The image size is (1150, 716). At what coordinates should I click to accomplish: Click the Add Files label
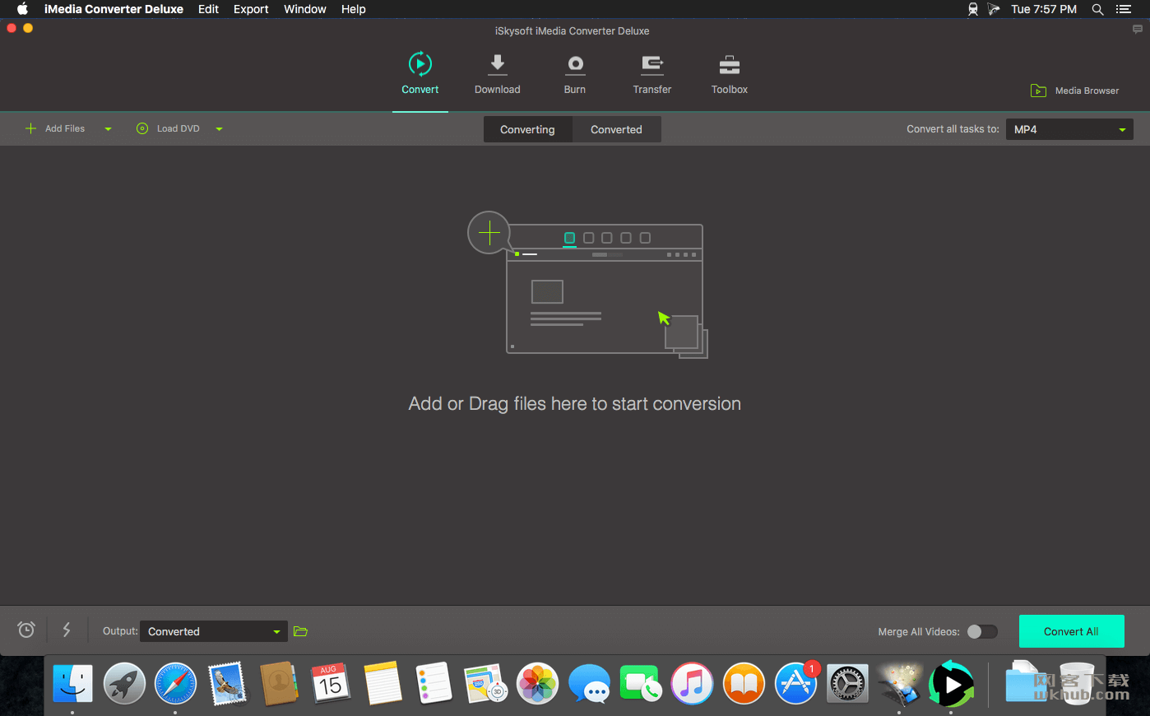tap(65, 128)
